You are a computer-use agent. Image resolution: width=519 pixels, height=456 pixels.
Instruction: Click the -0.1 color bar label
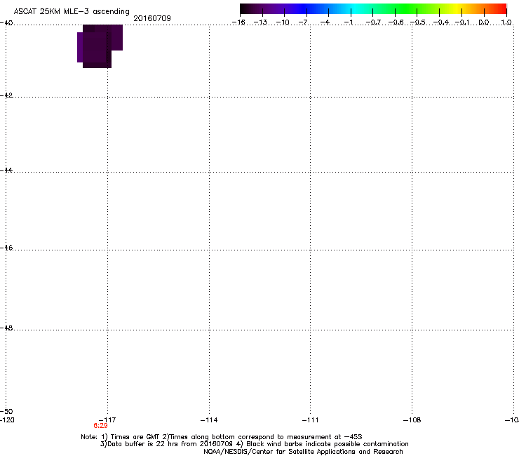(x=462, y=22)
